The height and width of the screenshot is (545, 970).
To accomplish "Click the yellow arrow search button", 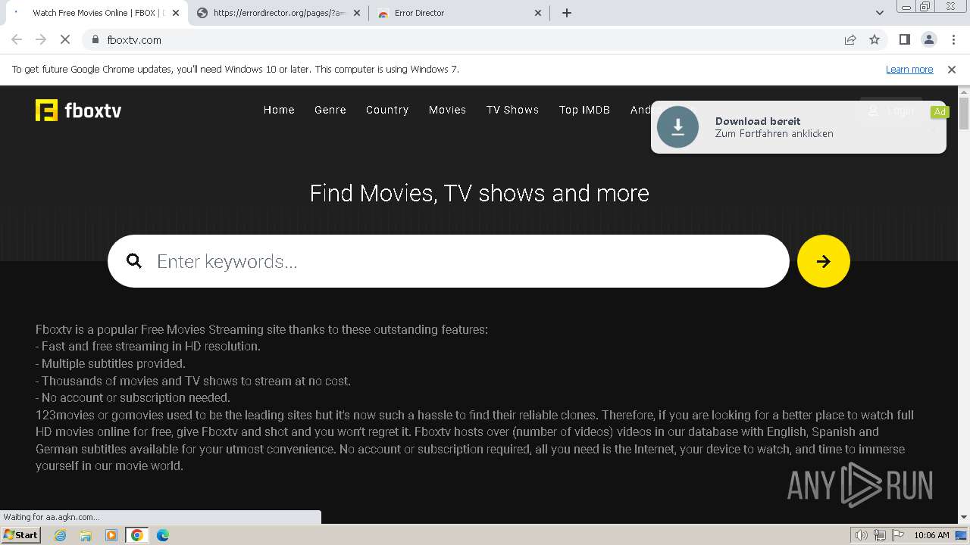I will pos(824,261).
